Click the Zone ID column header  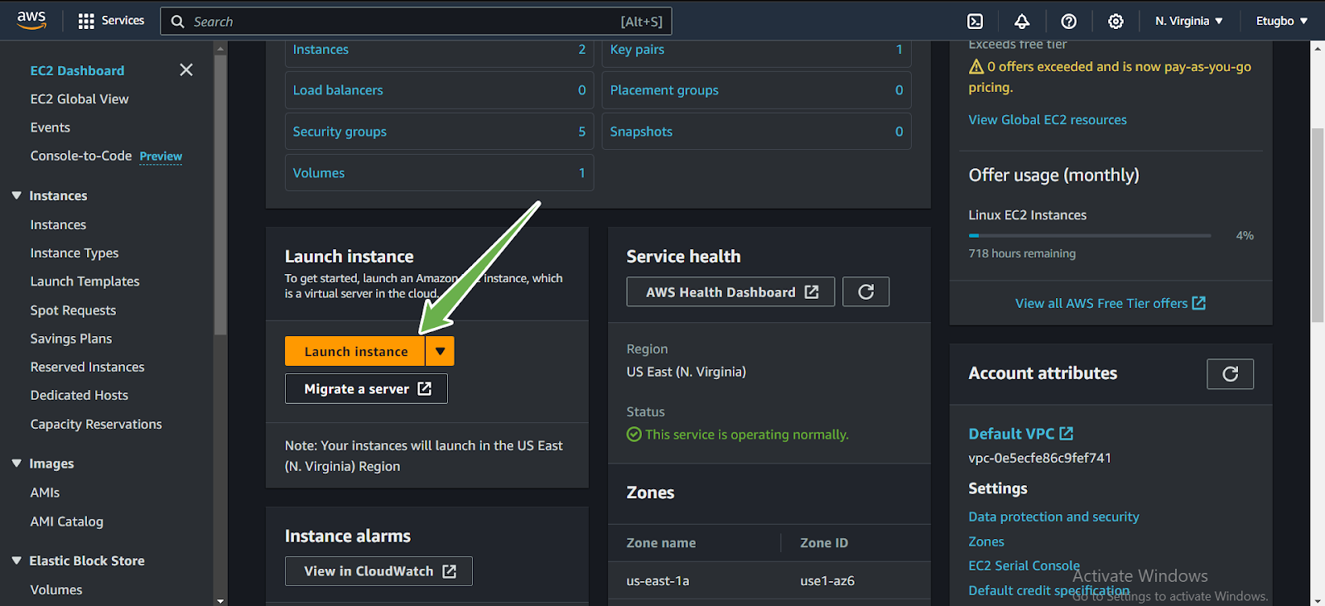pos(823,542)
